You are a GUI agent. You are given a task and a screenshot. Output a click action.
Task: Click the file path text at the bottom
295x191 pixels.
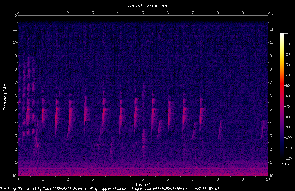[110, 189]
